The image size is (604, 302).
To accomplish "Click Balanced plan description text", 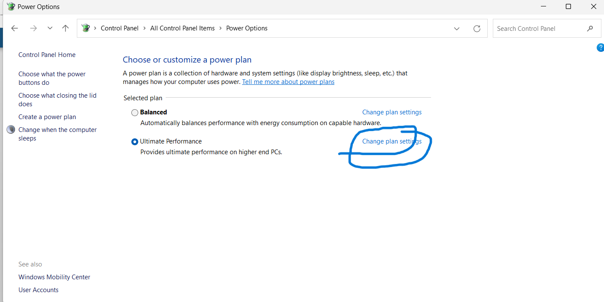I will [x=261, y=123].
